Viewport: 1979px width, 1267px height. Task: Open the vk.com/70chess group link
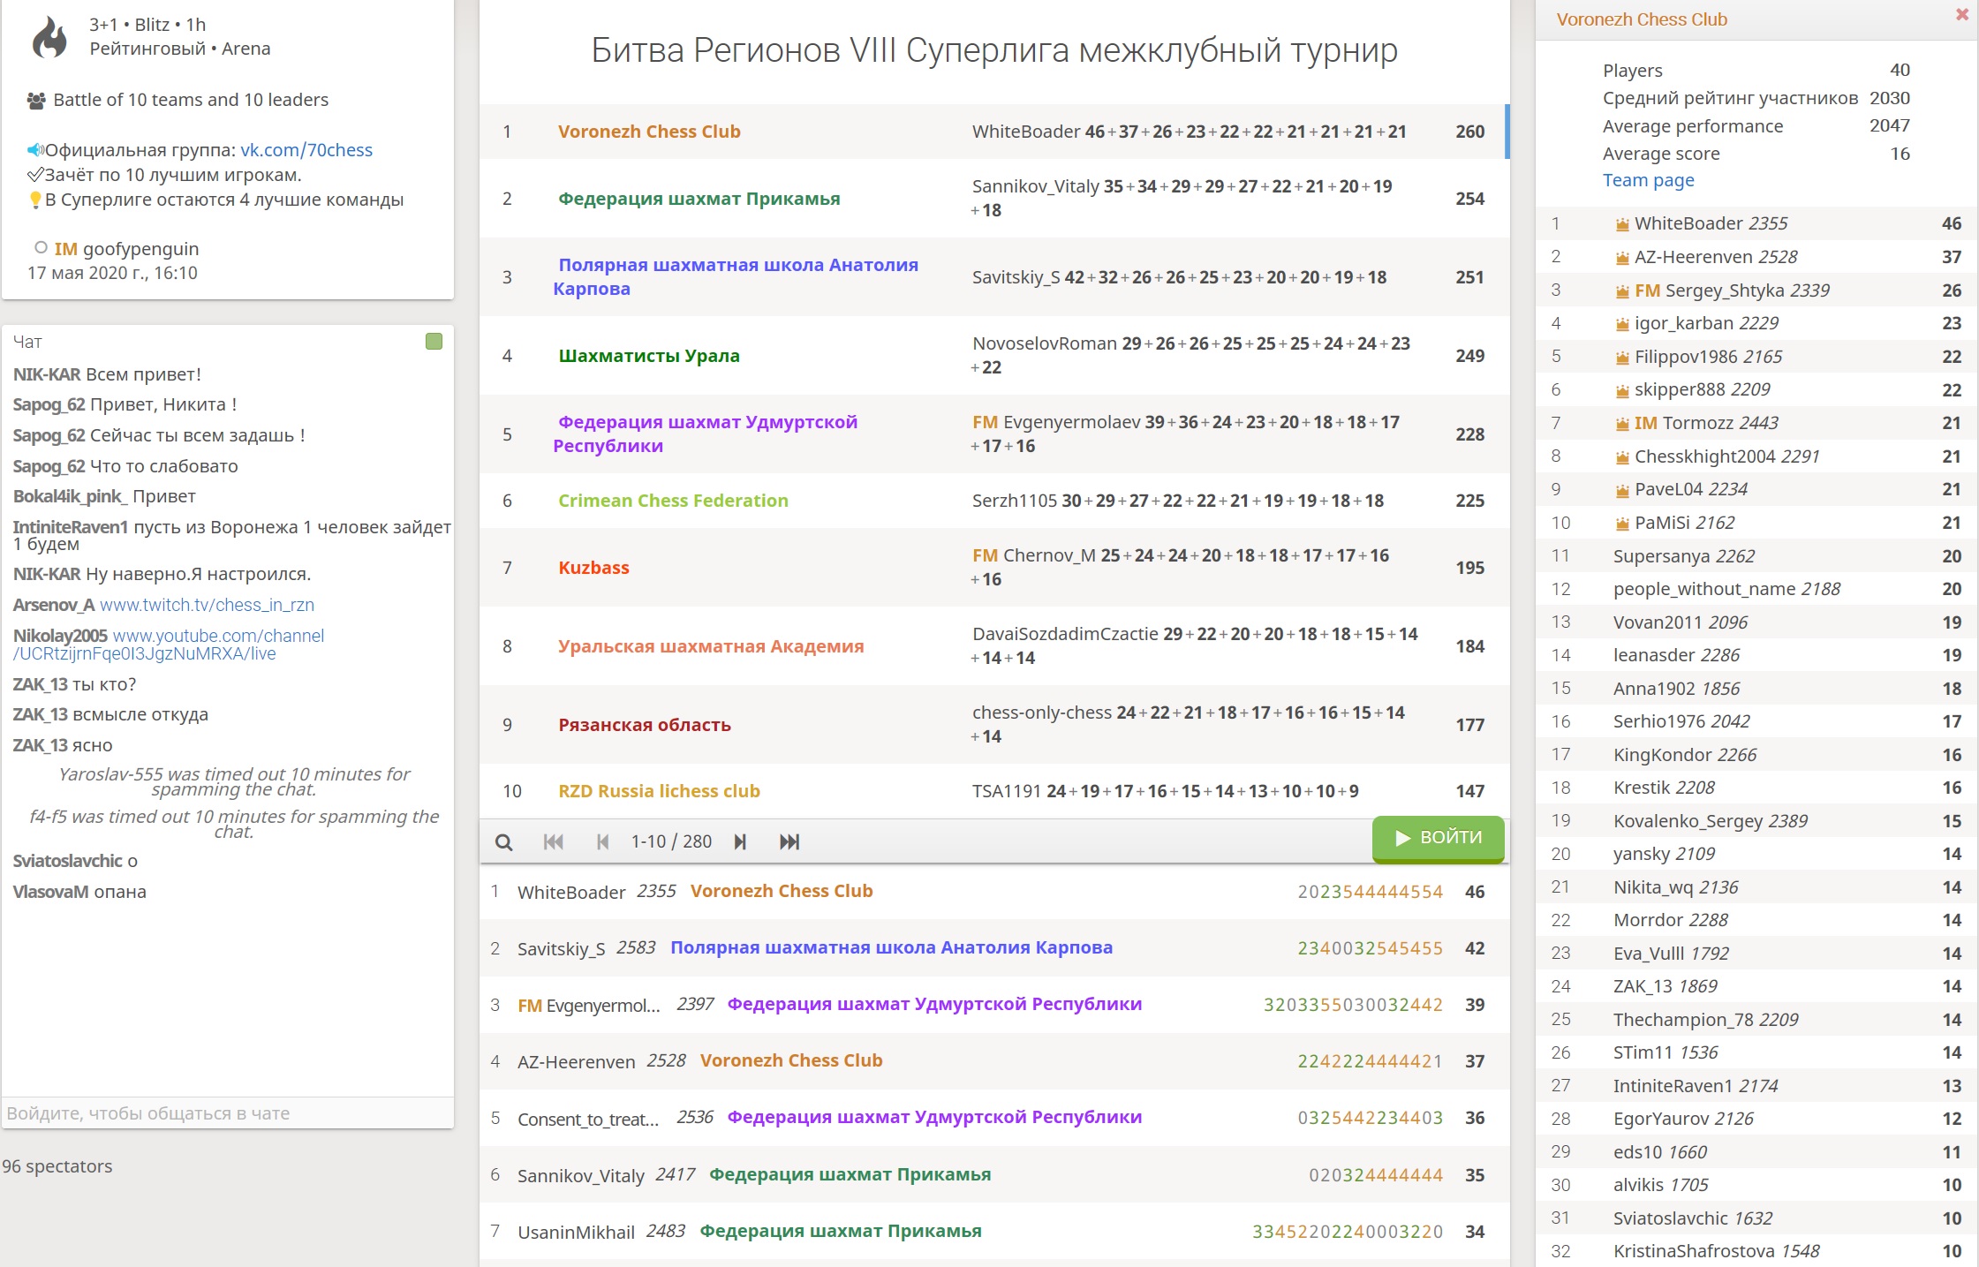click(306, 150)
